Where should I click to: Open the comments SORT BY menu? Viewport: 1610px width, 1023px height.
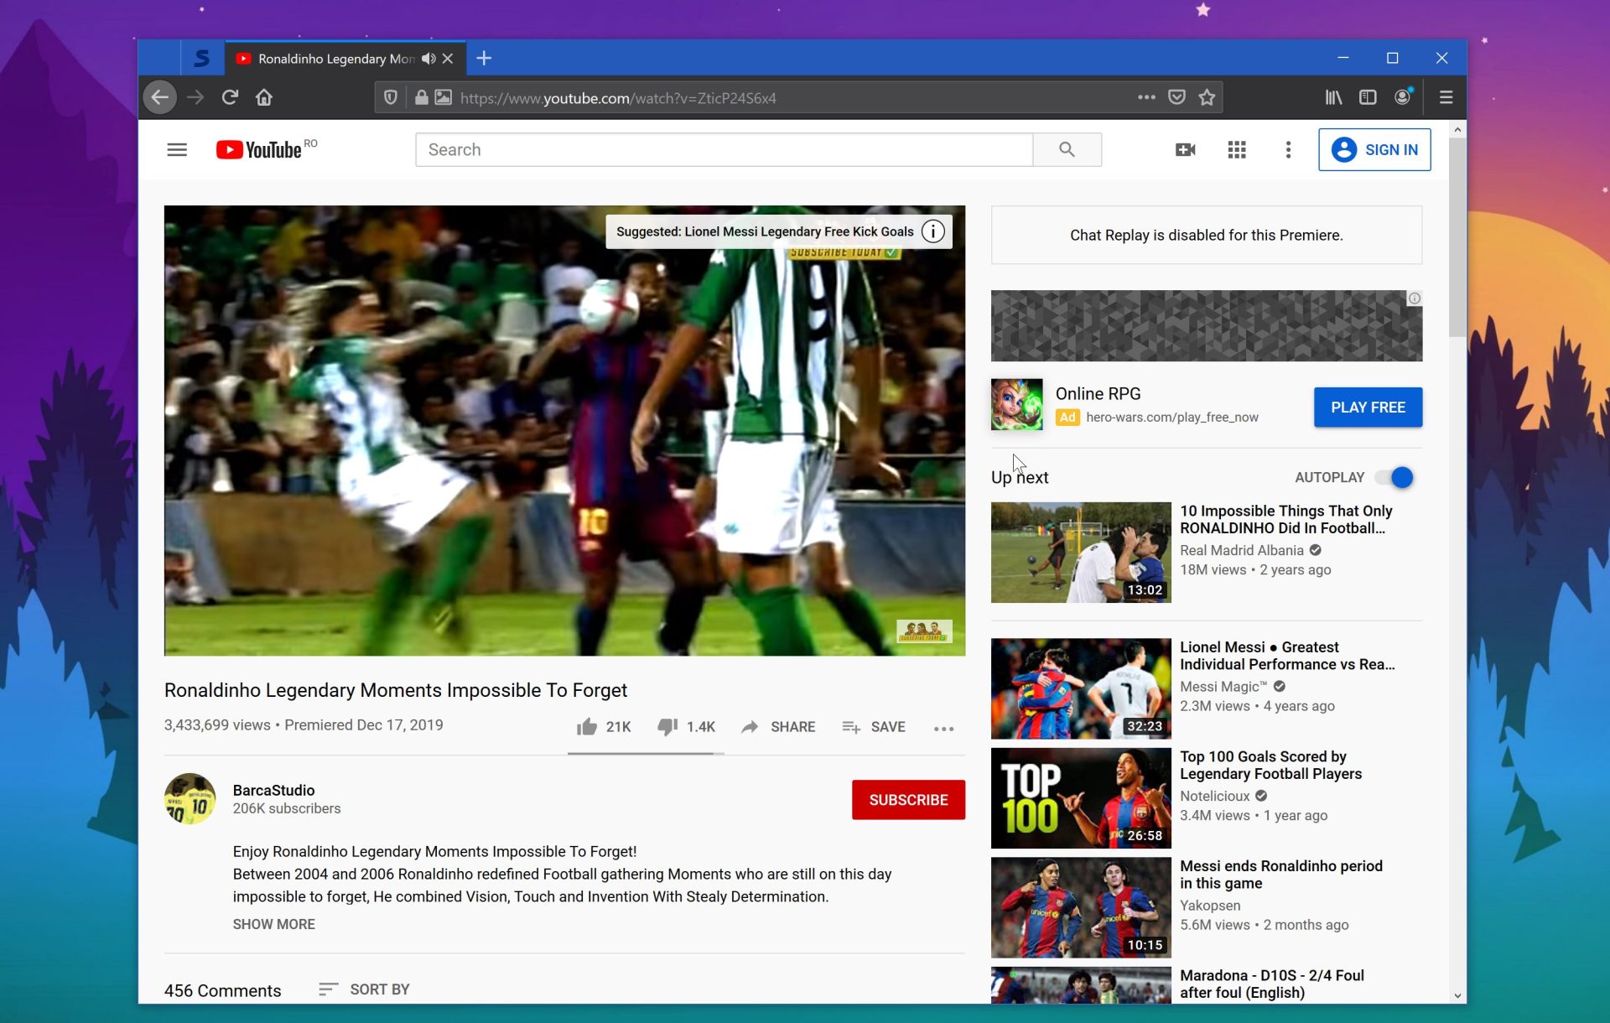pyautogui.click(x=364, y=989)
